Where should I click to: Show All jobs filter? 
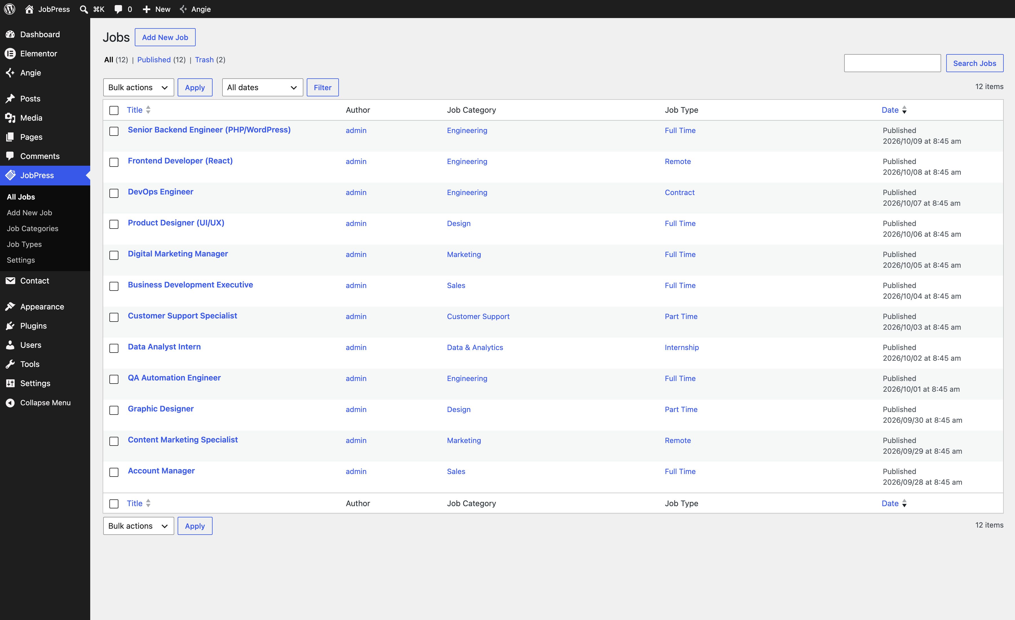109,60
